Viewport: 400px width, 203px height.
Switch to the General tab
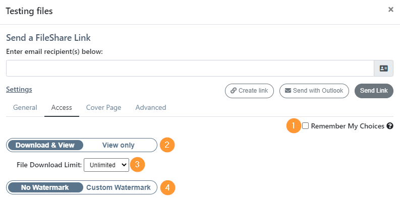click(x=25, y=107)
